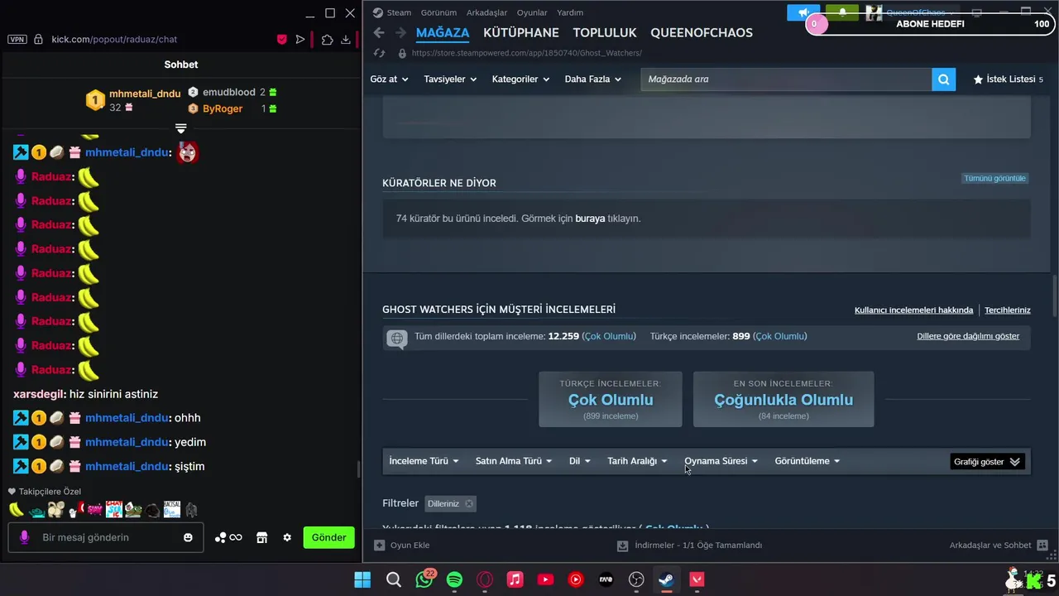Click the globe icon beside total reviews
The height and width of the screenshot is (596, 1059).
[397, 338]
